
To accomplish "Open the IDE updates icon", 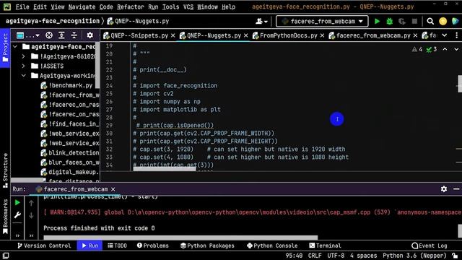I will point(443,21).
